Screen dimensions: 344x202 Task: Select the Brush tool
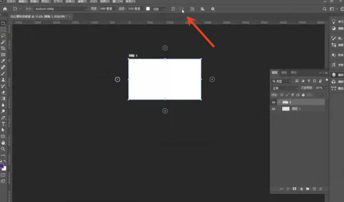click(x=3, y=73)
